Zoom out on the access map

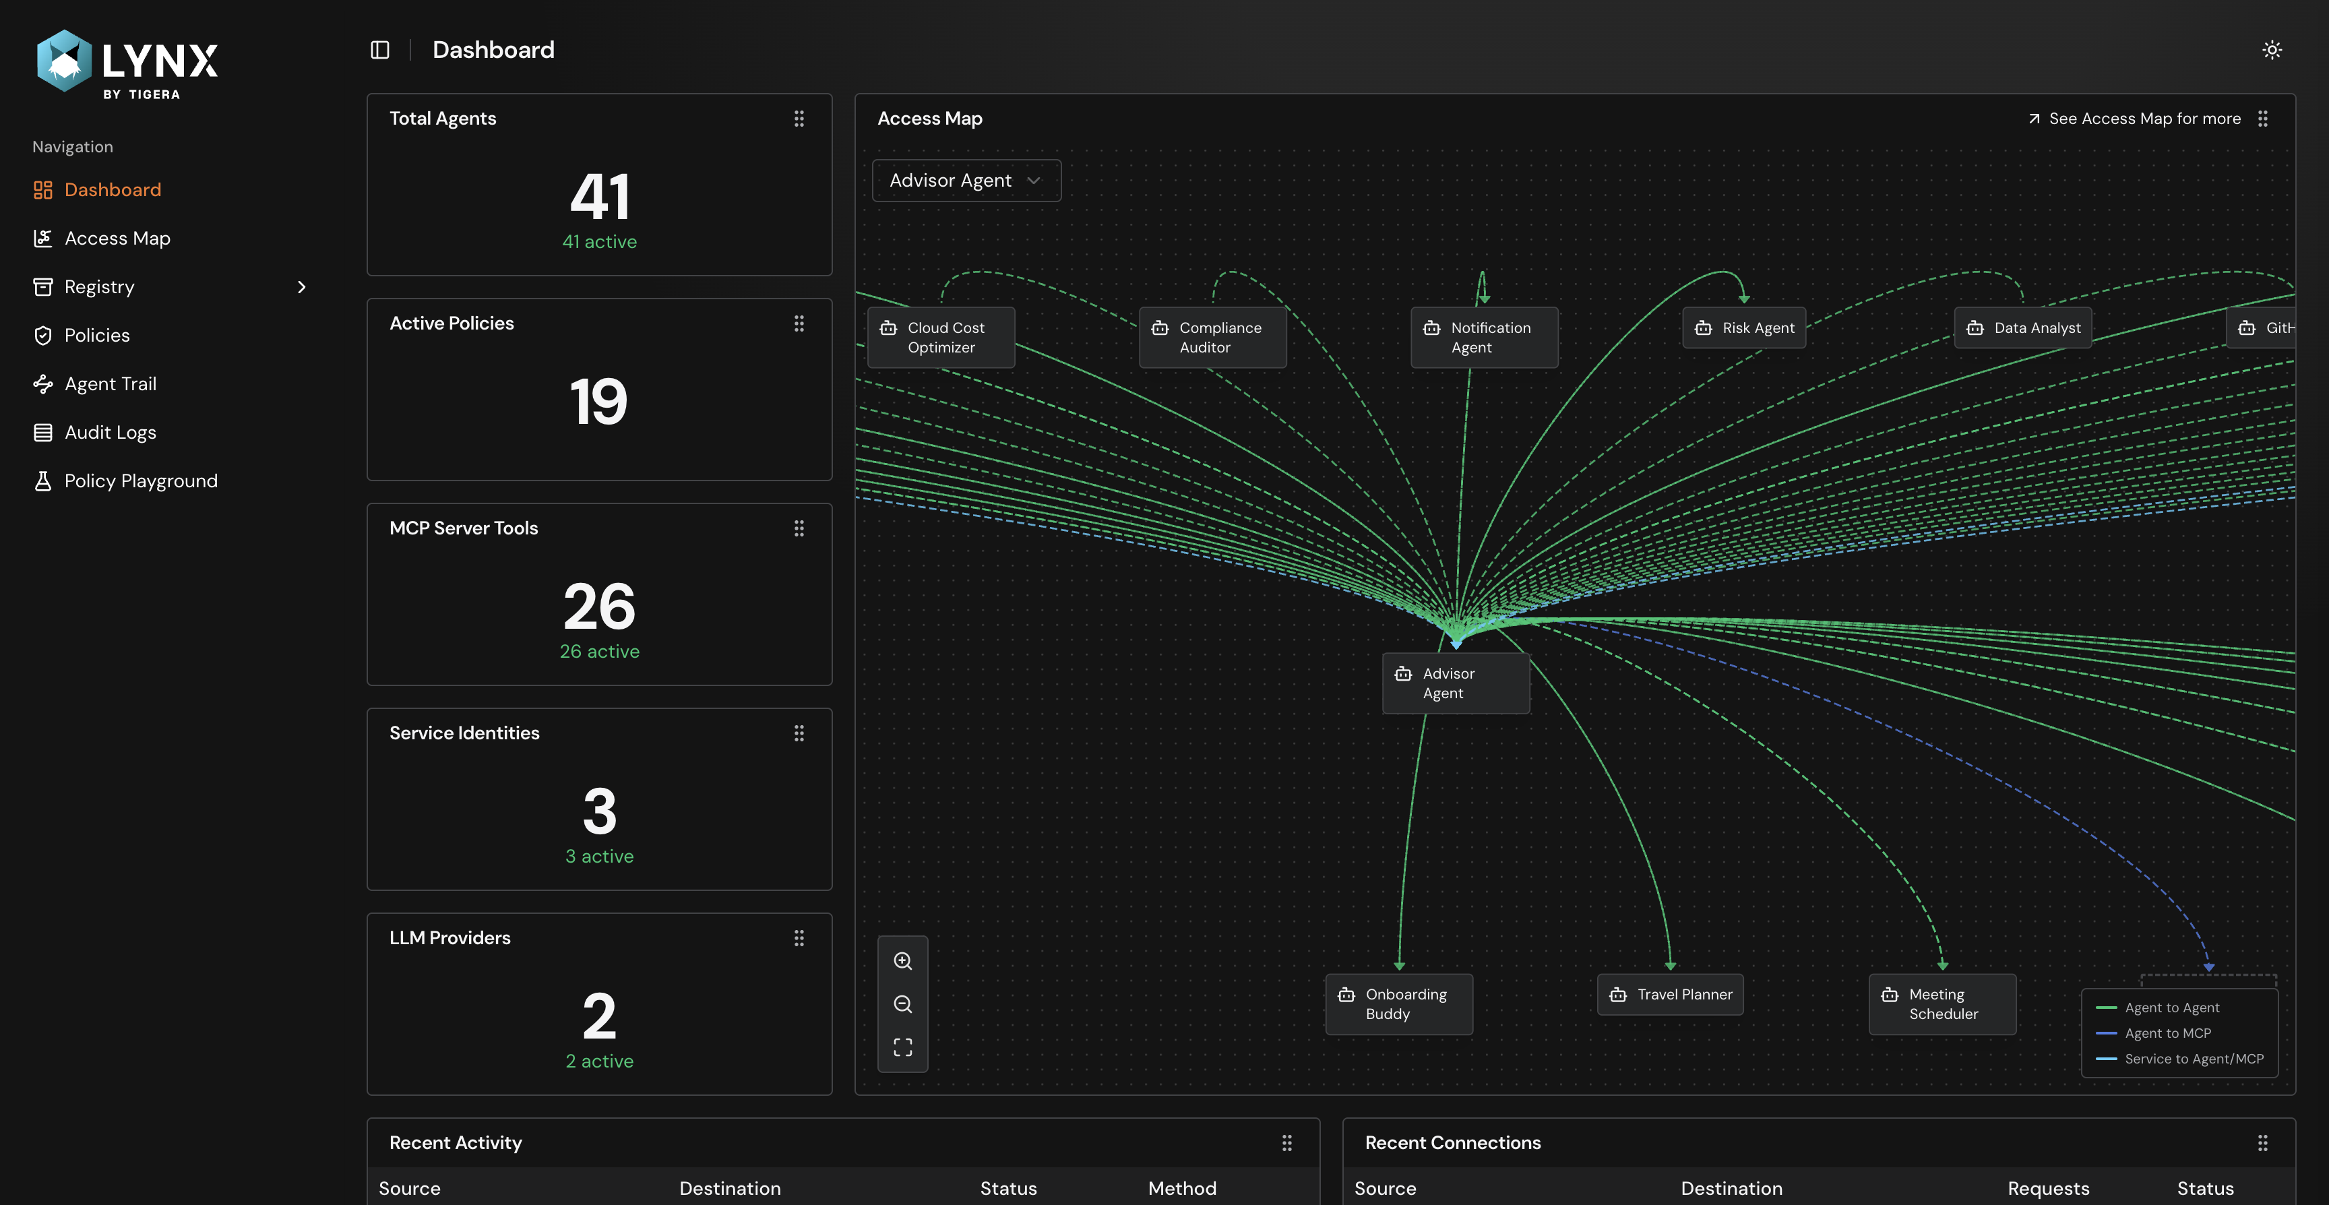[902, 1004]
